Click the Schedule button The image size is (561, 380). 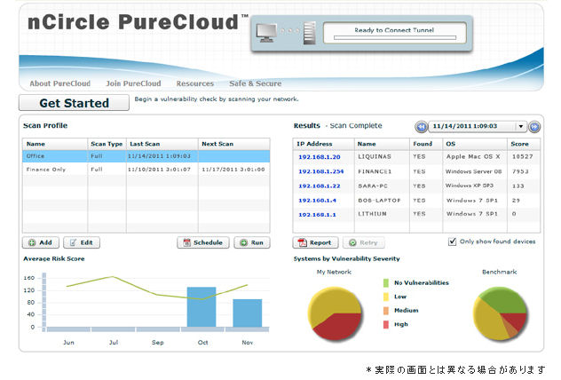coord(203,242)
